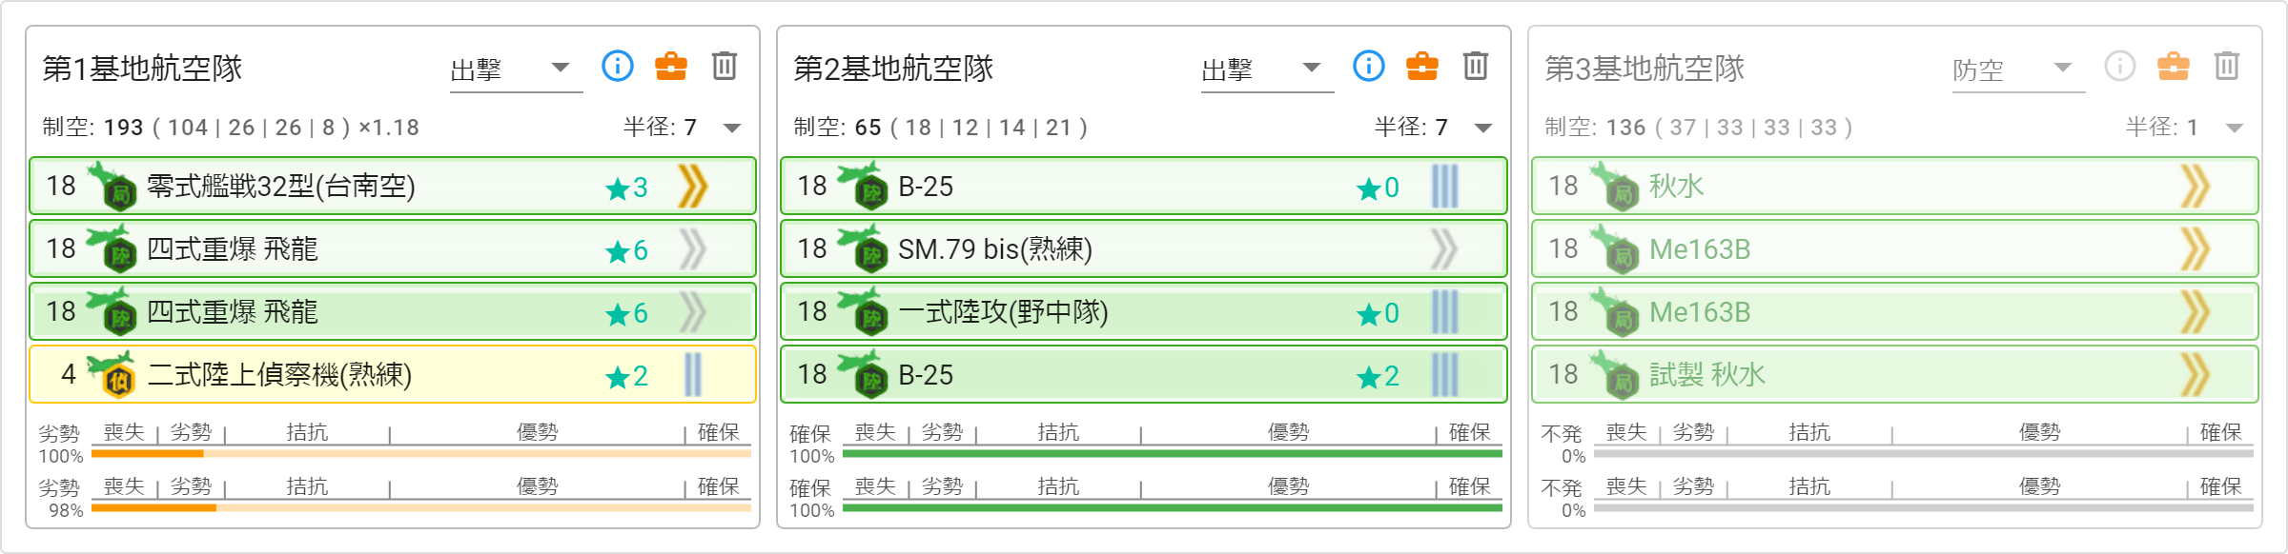2288x554 pixels.
Task: Open 出撃 mode dropdown for 第1基地航空隊
Action: [x=516, y=69]
